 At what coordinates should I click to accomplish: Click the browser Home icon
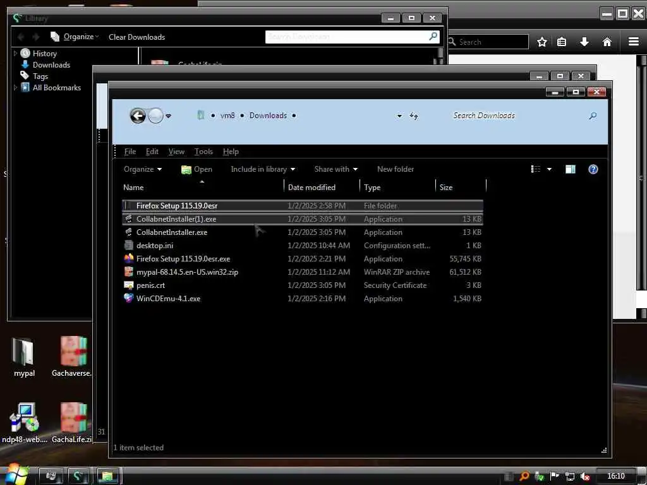click(x=607, y=42)
